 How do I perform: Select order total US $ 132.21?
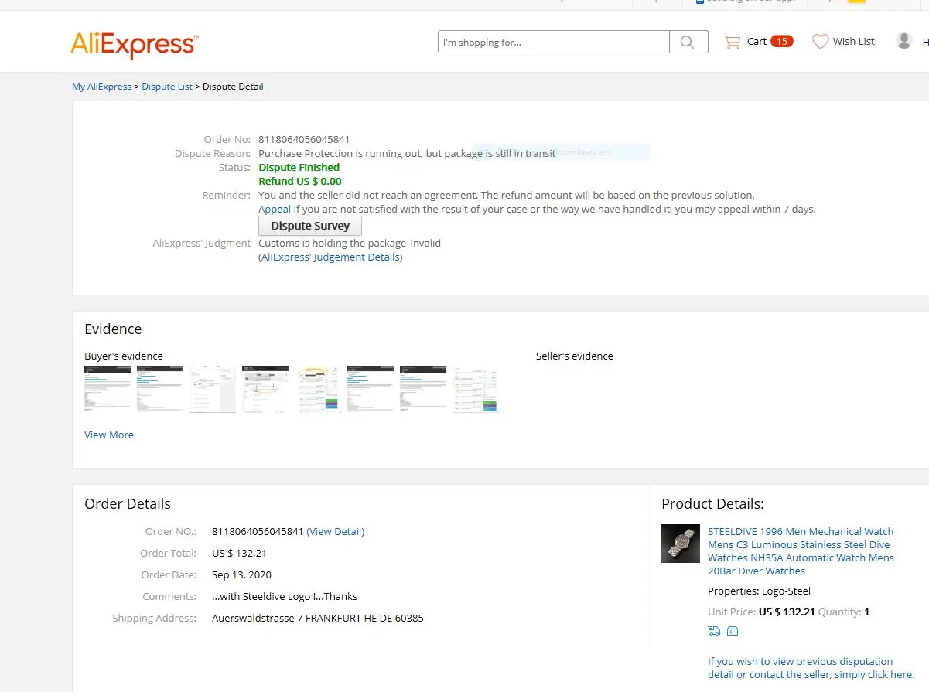[x=239, y=553]
